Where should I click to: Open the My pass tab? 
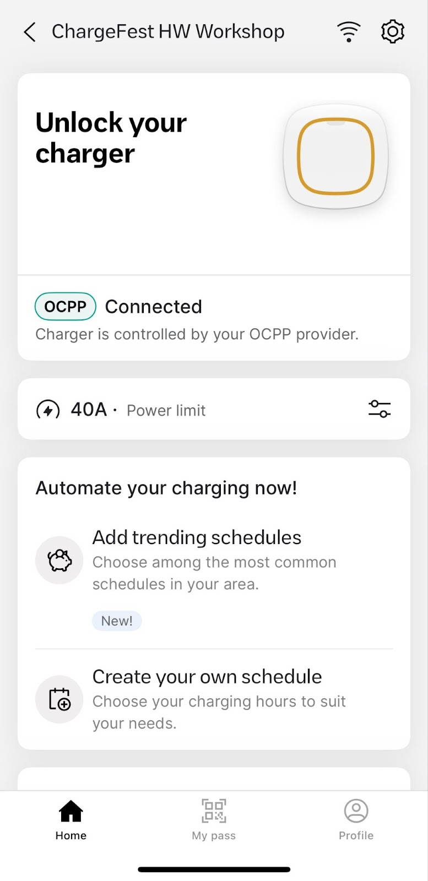[214, 820]
